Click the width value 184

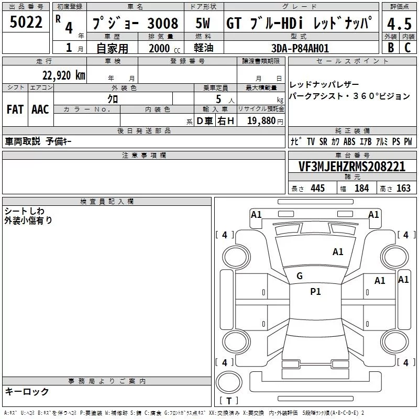tap(362, 188)
